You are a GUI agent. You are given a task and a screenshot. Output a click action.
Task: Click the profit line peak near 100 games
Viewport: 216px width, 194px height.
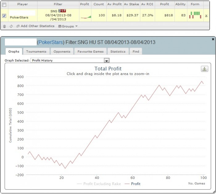[202, 81]
